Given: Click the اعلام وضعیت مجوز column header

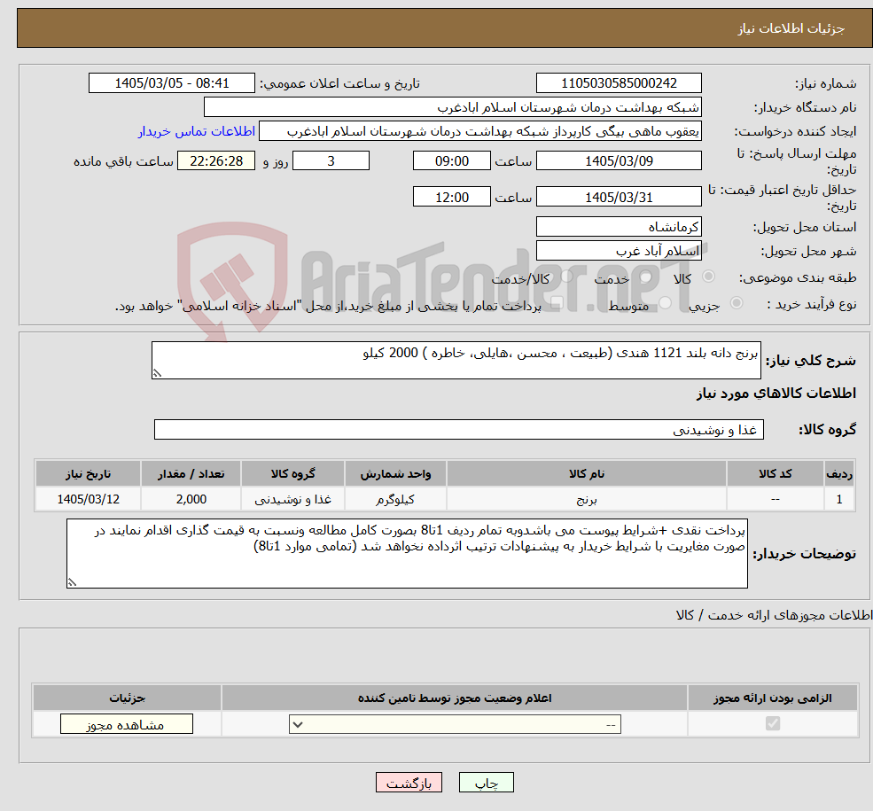Looking at the screenshot, I should coord(455,698).
